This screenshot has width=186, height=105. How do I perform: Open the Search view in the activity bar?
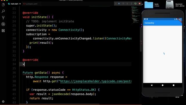point(3,11)
